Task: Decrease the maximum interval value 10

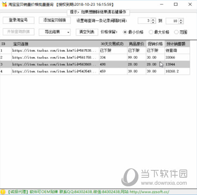Action: click(x=181, y=23)
